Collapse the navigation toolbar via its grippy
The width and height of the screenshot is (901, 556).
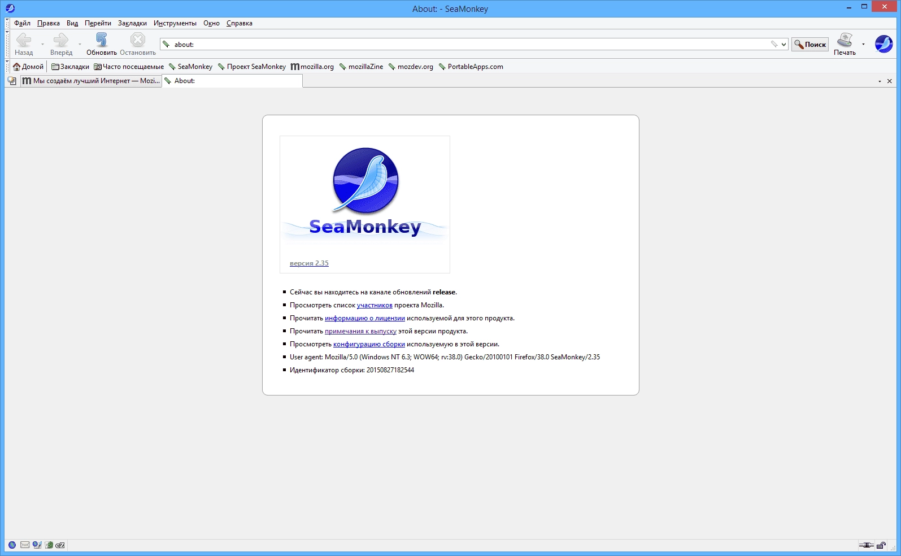pos(7,44)
